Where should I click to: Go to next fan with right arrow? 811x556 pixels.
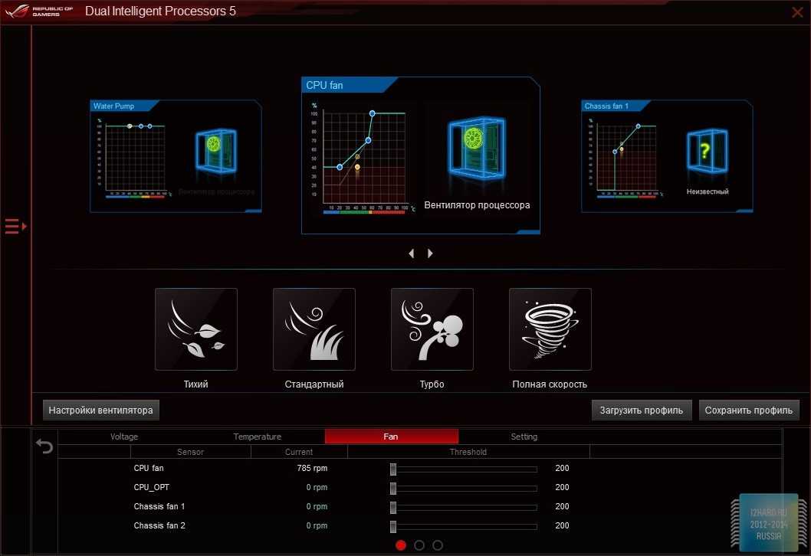point(430,253)
